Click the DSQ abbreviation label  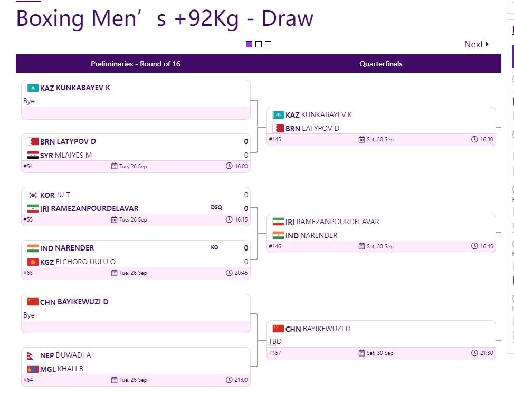(x=216, y=208)
